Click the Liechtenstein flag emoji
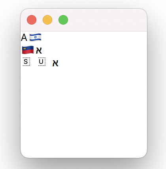The image size is (166, 169). coord(28,50)
